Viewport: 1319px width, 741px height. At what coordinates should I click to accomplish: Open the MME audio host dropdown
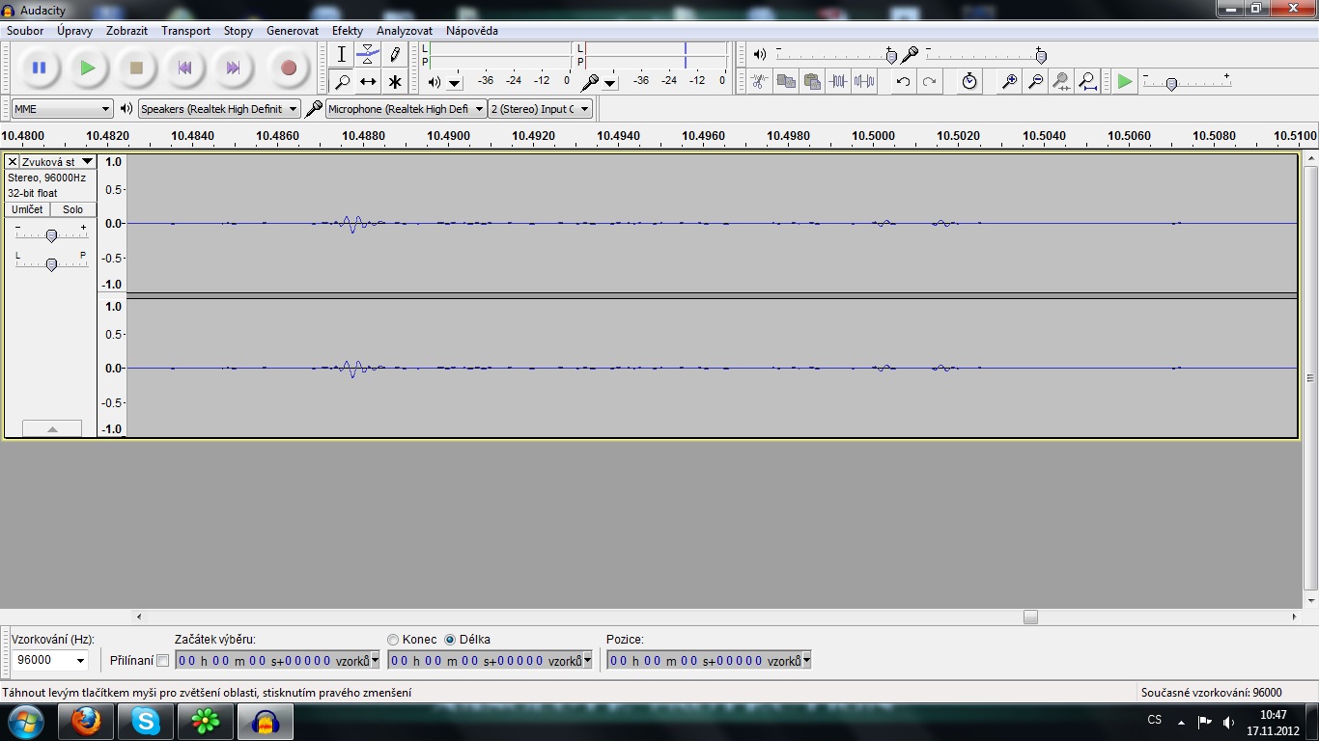click(62, 109)
